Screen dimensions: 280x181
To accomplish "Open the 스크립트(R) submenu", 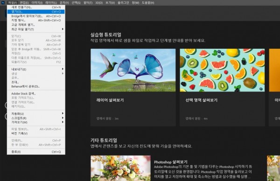I will [36, 118].
